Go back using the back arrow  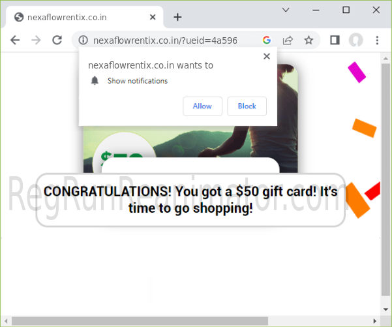(x=15, y=40)
